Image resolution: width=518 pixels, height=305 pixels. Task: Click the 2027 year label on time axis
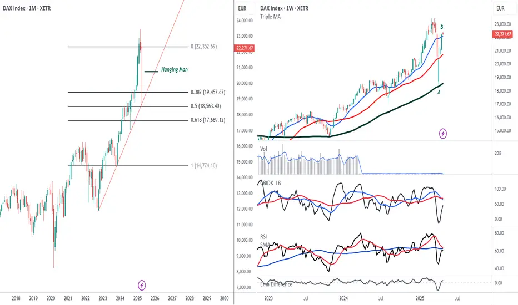[172, 298]
